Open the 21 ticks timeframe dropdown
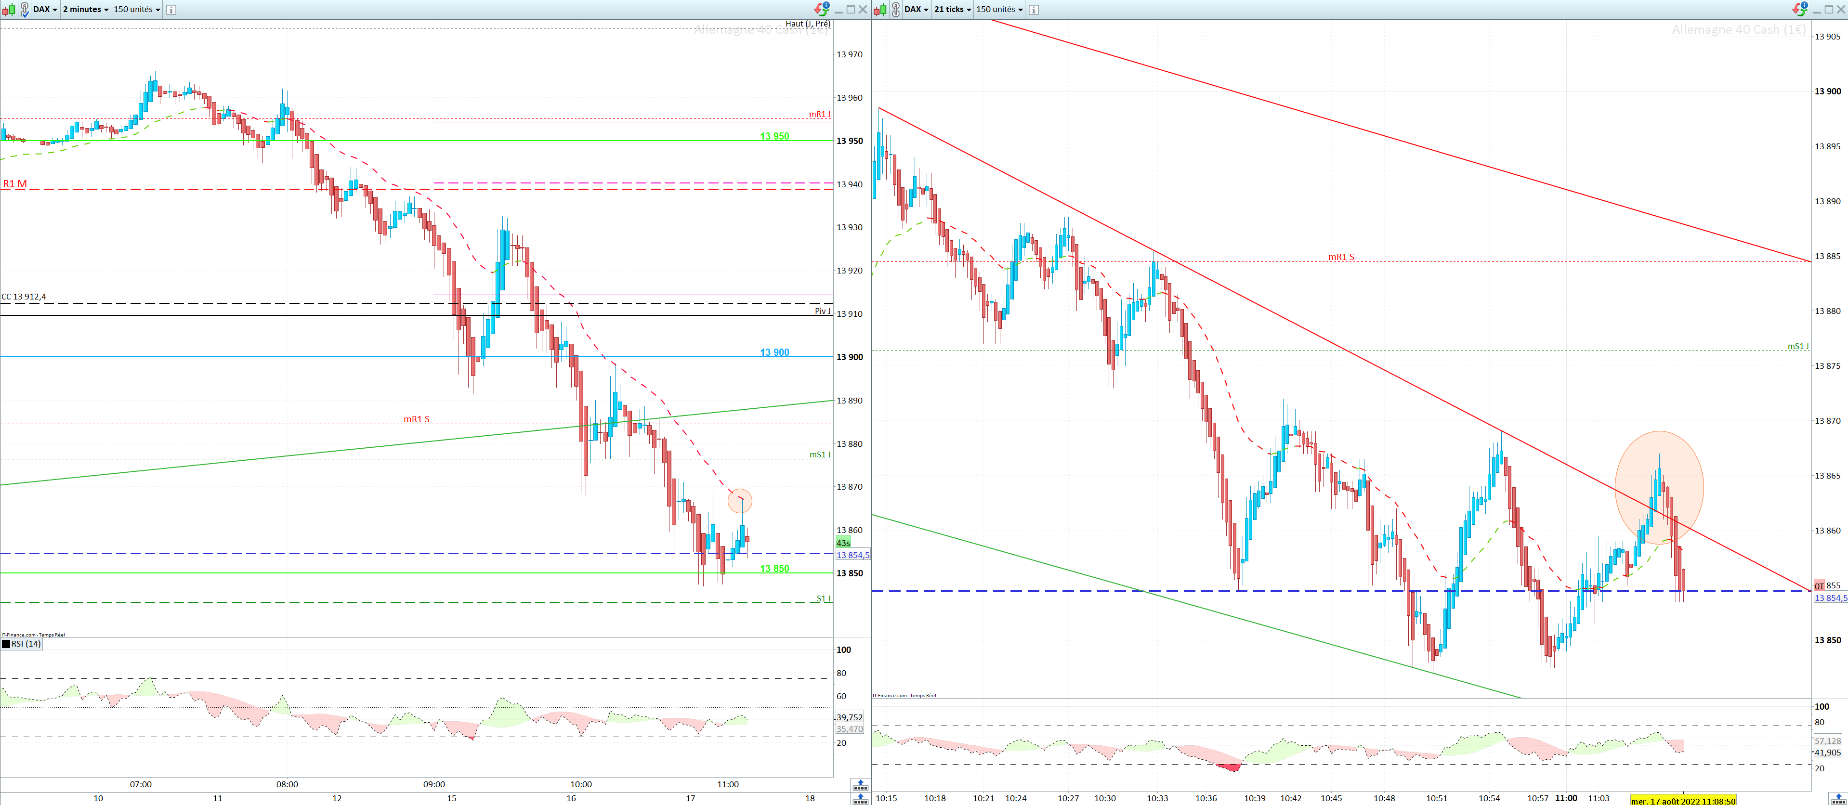The width and height of the screenshot is (1848, 805). [953, 9]
